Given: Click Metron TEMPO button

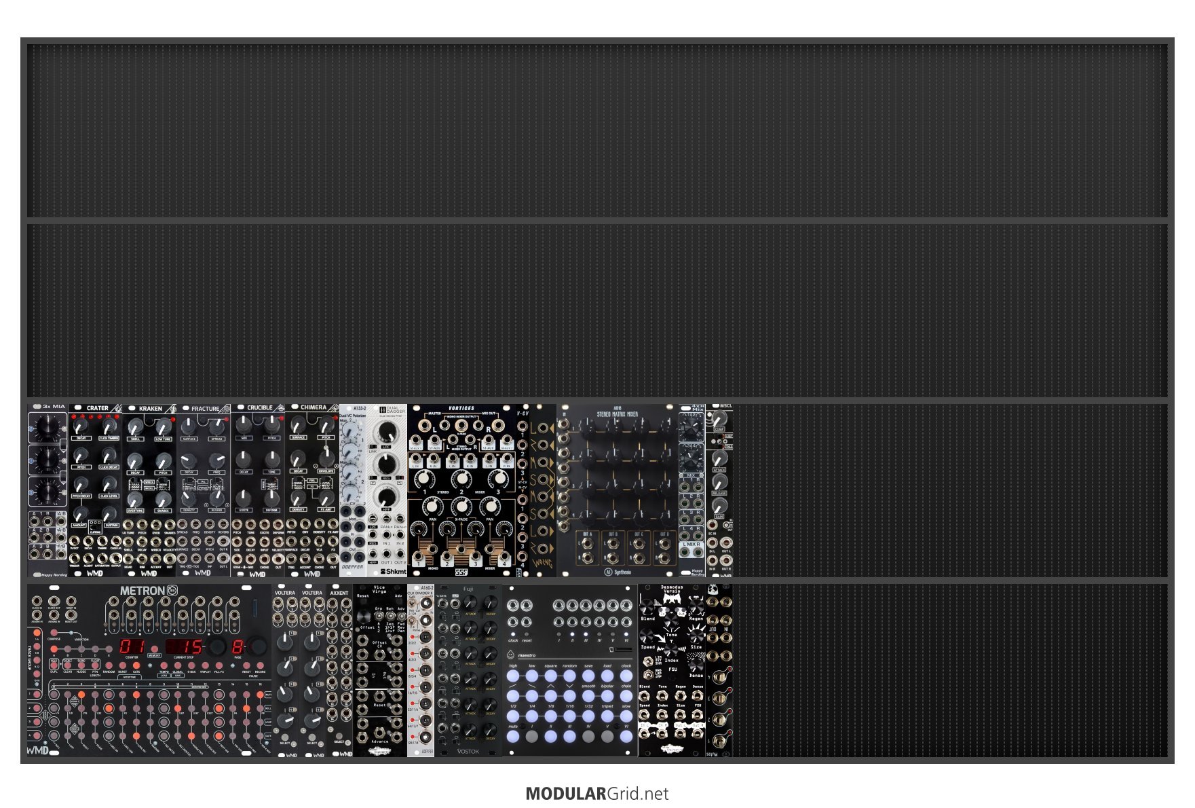Looking at the screenshot, I should 164,665.
